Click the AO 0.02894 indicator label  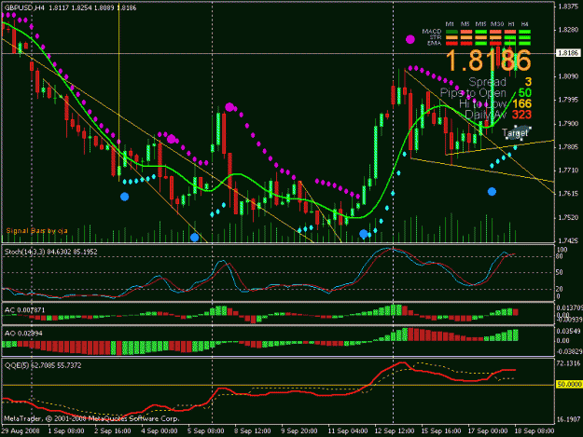pos(23,333)
